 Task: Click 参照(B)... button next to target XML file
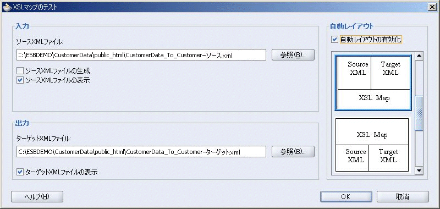coord(293,152)
